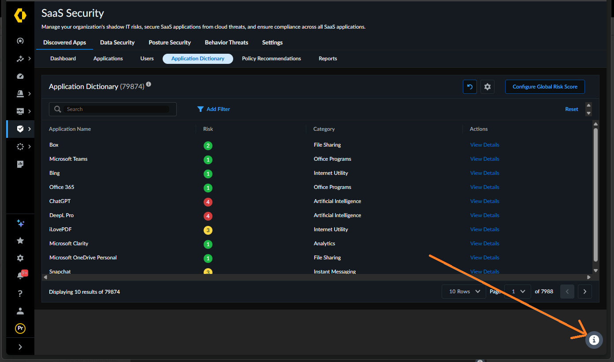
Task: Open the Settings tab in SaaS Security
Action: click(272, 43)
